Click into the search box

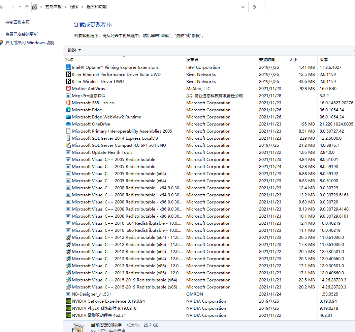[309, 7]
